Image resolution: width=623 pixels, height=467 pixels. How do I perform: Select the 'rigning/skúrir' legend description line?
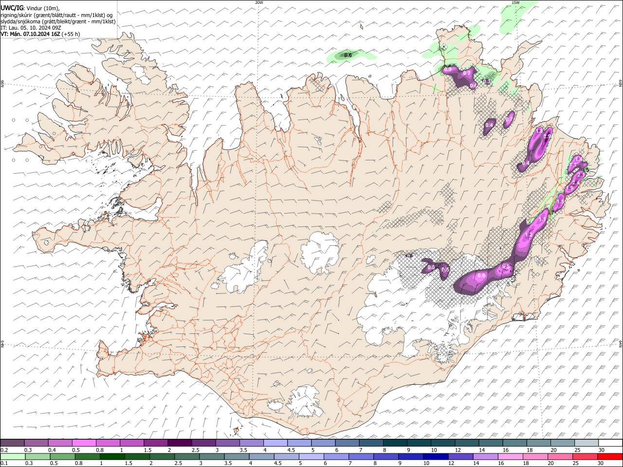pyautogui.click(x=56, y=15)
